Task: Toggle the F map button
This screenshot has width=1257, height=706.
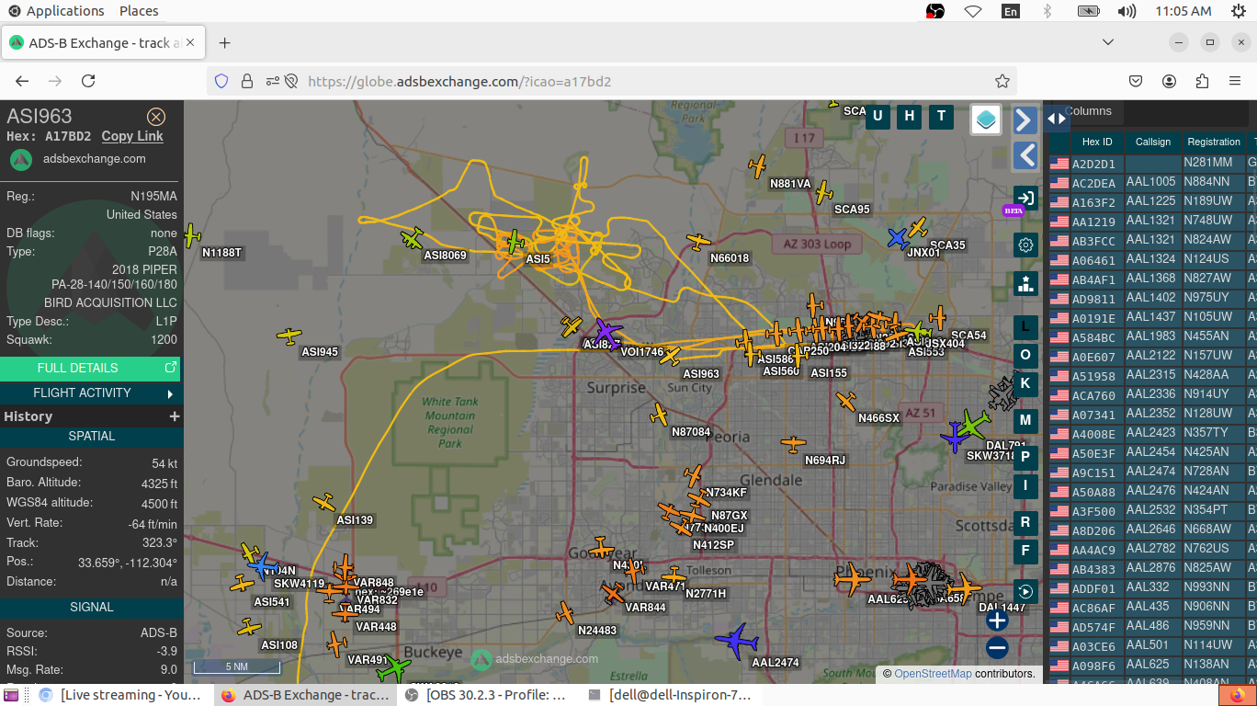Action: point(1025,551)
